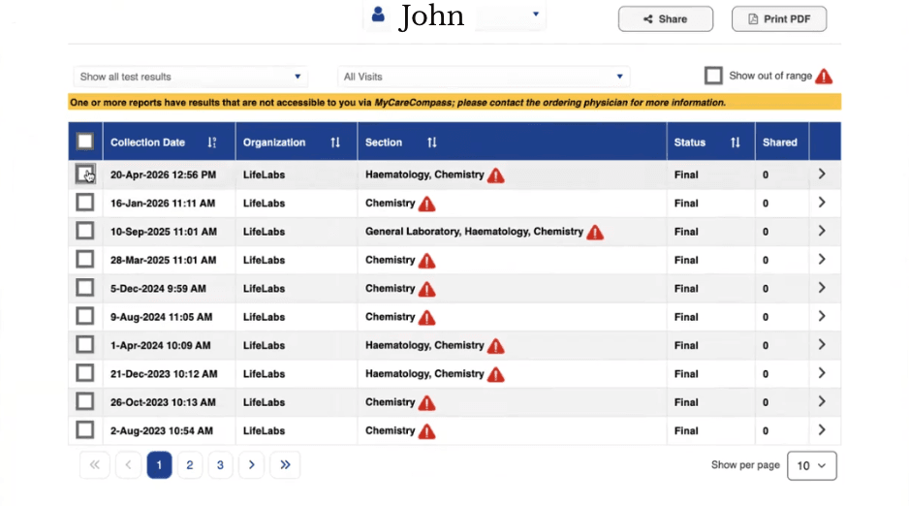
Task: Click the warning icon on 16-Jan-2026 Chemistry row
Action: [426, 204]
